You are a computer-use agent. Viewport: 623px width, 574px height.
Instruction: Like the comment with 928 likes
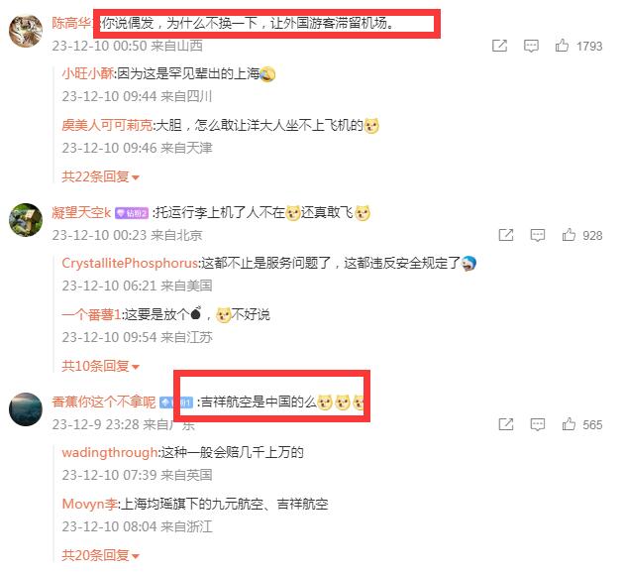pyautogui.click(x=569, y=235)
